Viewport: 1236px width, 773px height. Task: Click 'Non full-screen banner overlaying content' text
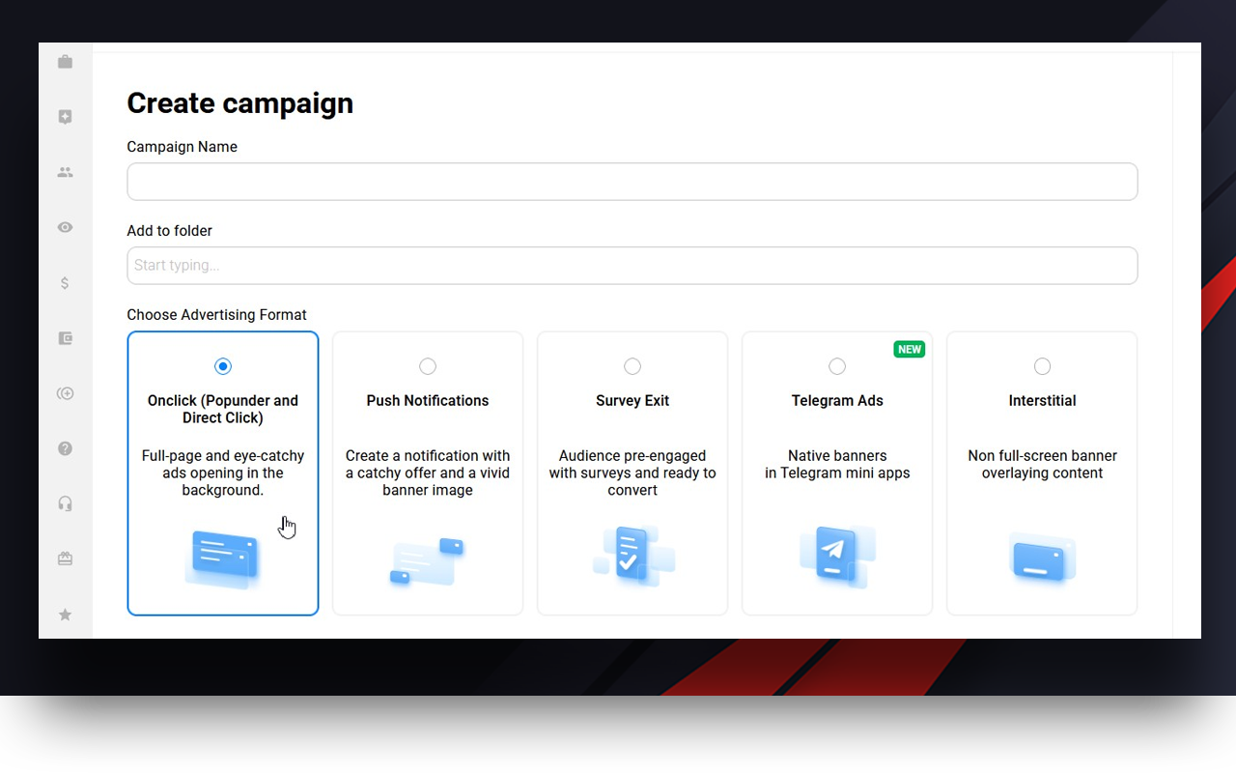click(1042, 465)
